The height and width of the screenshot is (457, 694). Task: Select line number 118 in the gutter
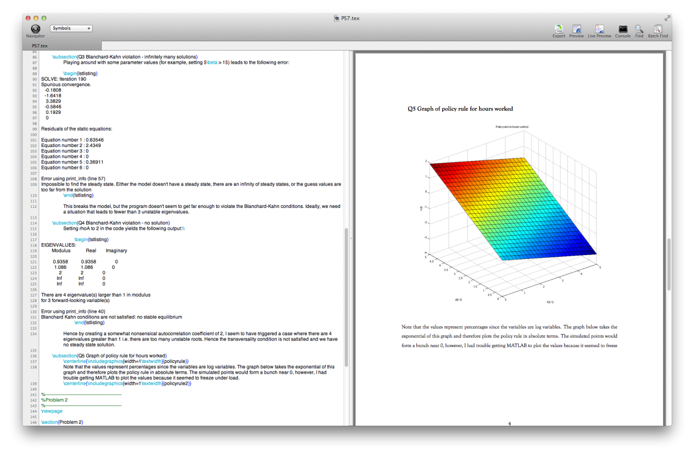click(33, 245)
